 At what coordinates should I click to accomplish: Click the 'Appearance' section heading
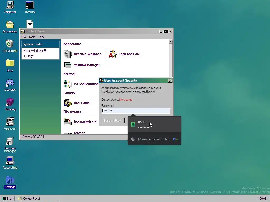(73, 44)
